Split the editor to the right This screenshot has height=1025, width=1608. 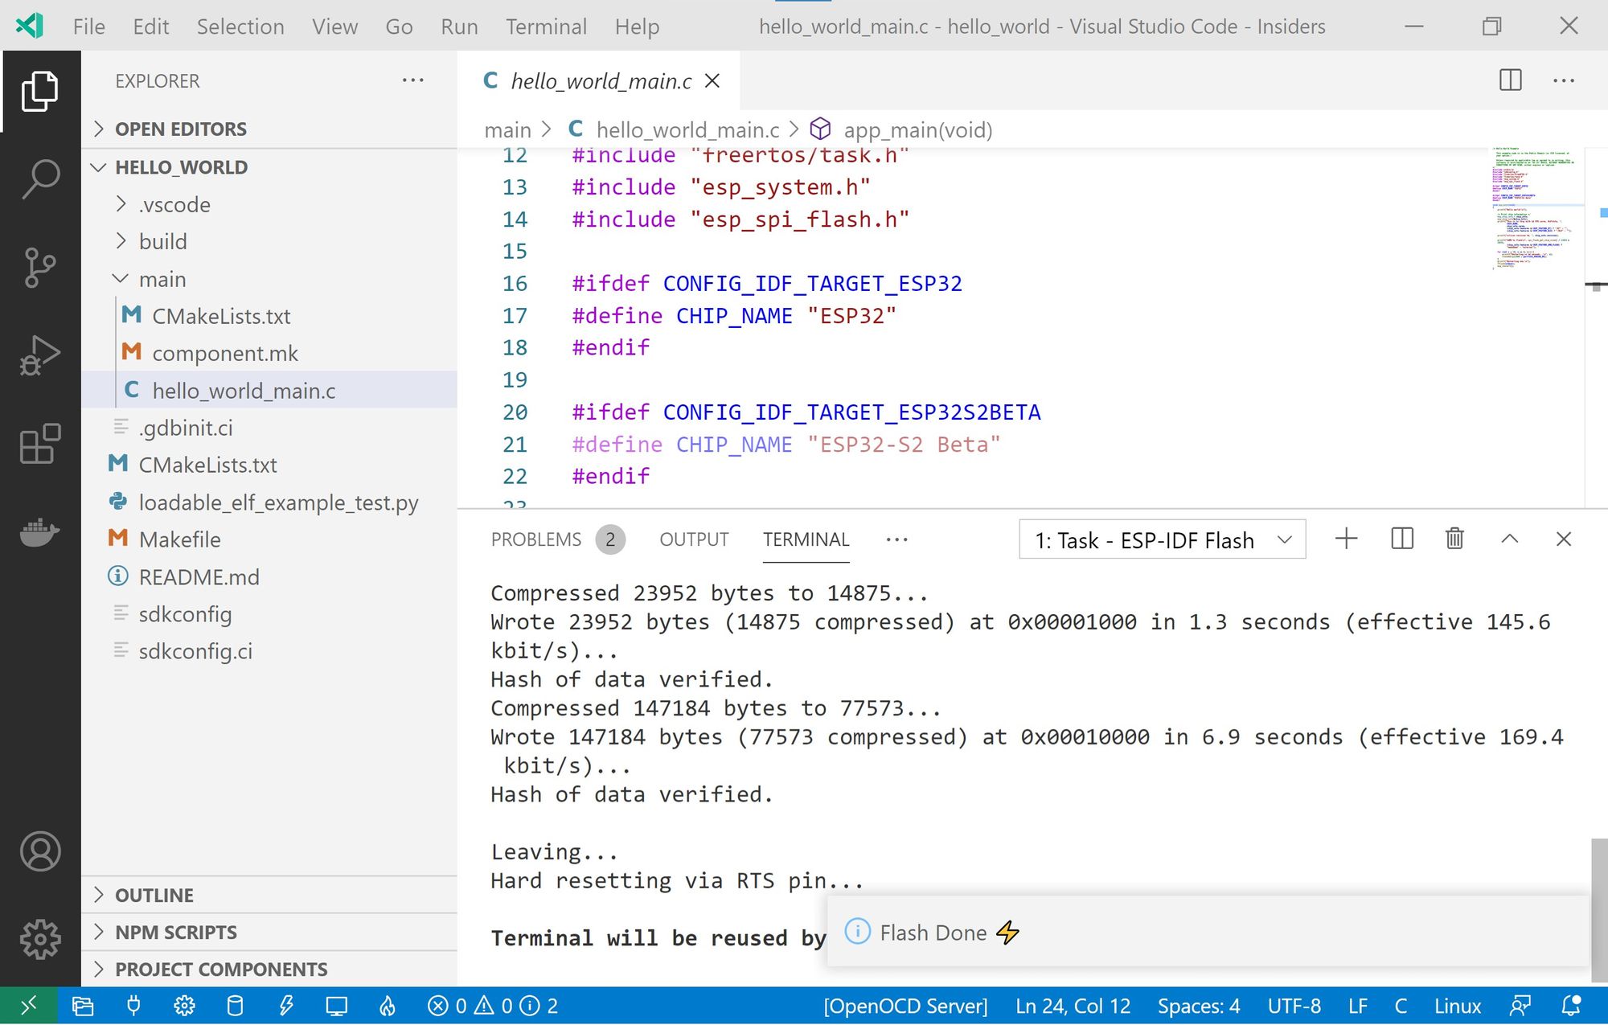(1510, 80)
